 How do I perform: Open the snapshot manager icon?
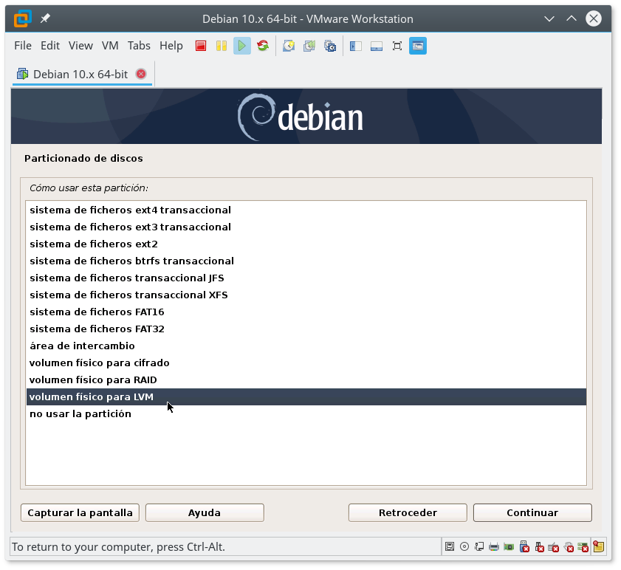click(330, 46)
